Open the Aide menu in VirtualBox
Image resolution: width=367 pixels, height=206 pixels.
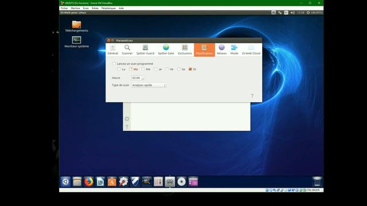pos(121,8)
